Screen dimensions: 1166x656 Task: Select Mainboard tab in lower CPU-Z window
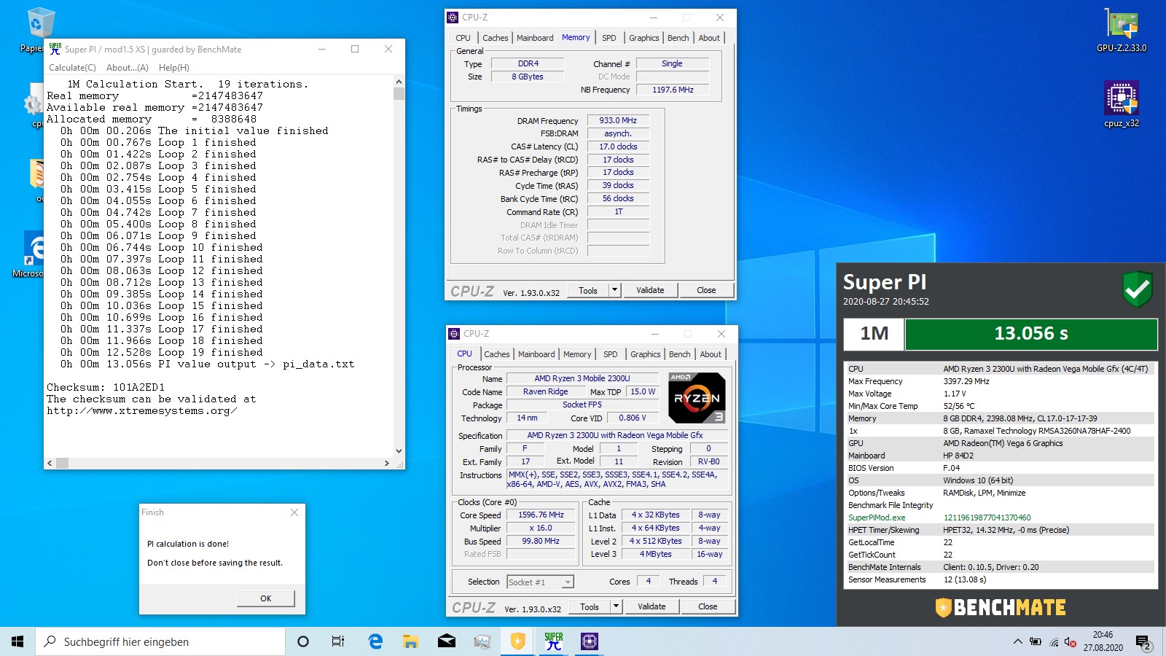[536, 354]
